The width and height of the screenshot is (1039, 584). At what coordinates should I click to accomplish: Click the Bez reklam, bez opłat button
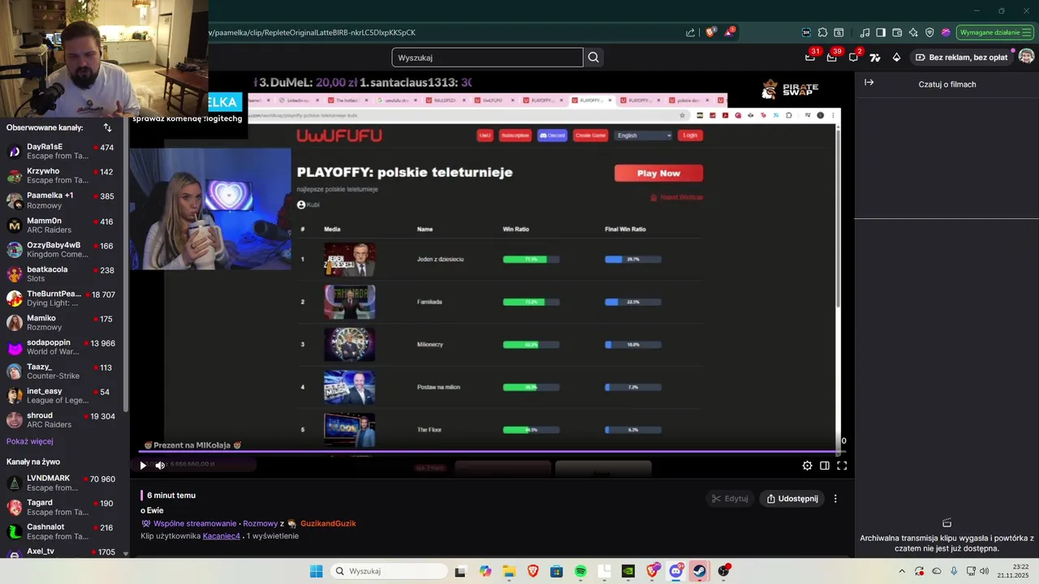coord(962,58)
